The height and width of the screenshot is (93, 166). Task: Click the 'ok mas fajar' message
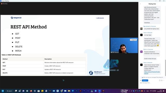click(x=148, y=35)
